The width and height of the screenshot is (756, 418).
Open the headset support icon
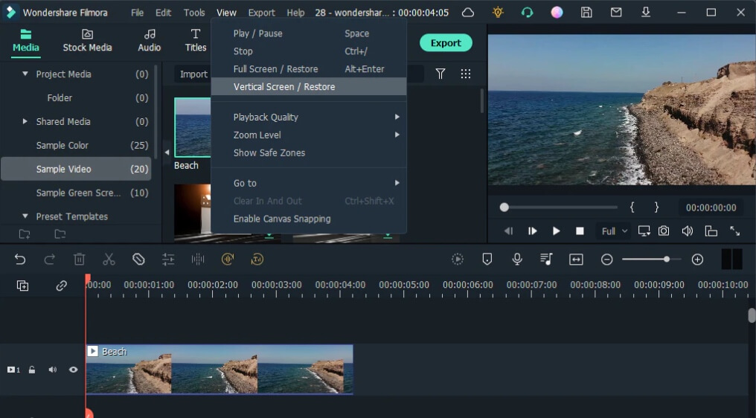pos(527,13)
